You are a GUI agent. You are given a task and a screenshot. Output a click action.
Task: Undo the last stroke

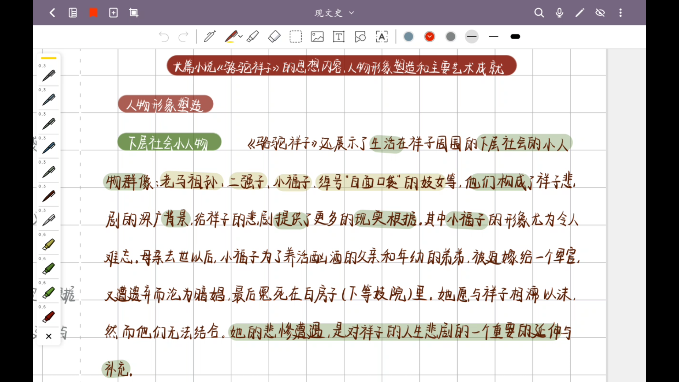tap(164, 37)
